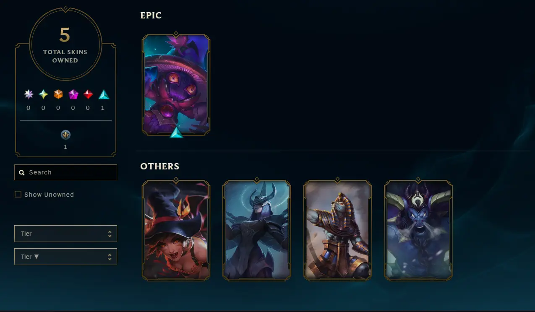Click the white Transcendent tier gem icon
Image resolution: width=535 pixels, height=312 pixels.
click(29, 94)
